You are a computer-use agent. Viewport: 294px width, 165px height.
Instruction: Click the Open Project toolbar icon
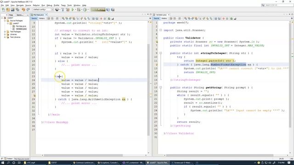coord(12,10)
